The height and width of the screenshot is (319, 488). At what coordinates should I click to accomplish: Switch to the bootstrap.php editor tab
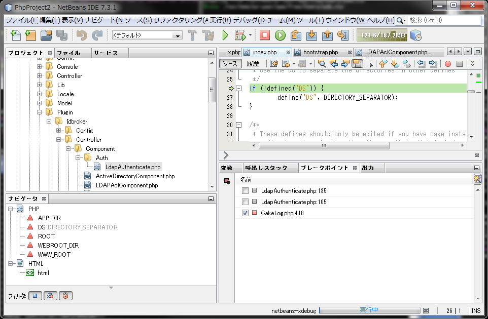(x=321, y=52)
